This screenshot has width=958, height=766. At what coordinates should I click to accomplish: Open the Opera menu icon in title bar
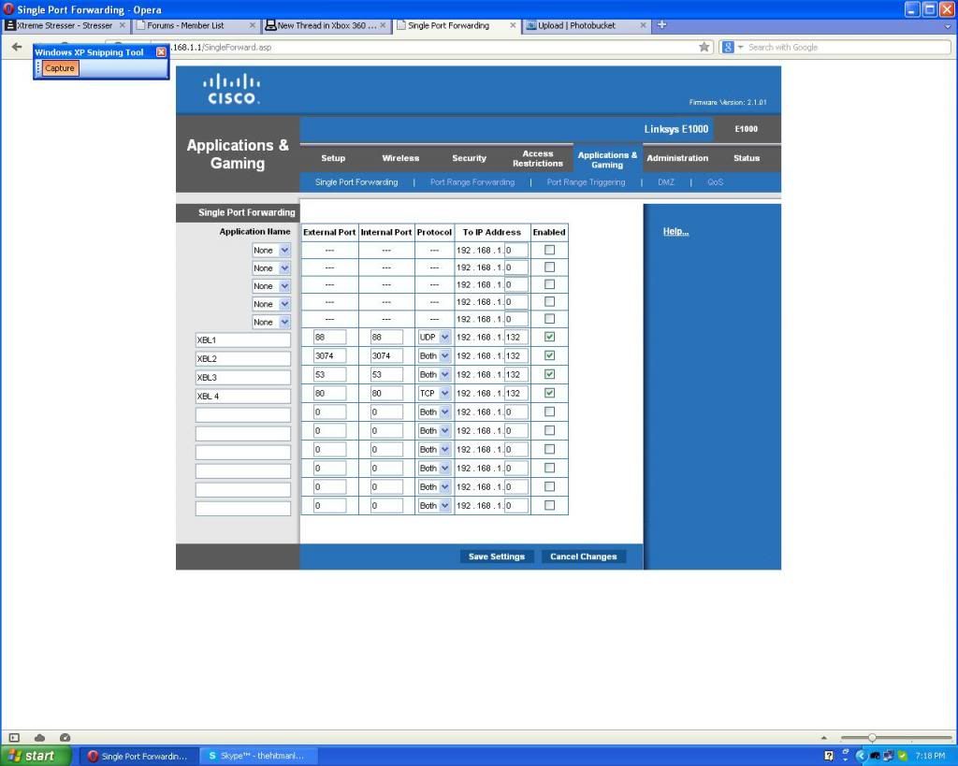coord(8,9)
